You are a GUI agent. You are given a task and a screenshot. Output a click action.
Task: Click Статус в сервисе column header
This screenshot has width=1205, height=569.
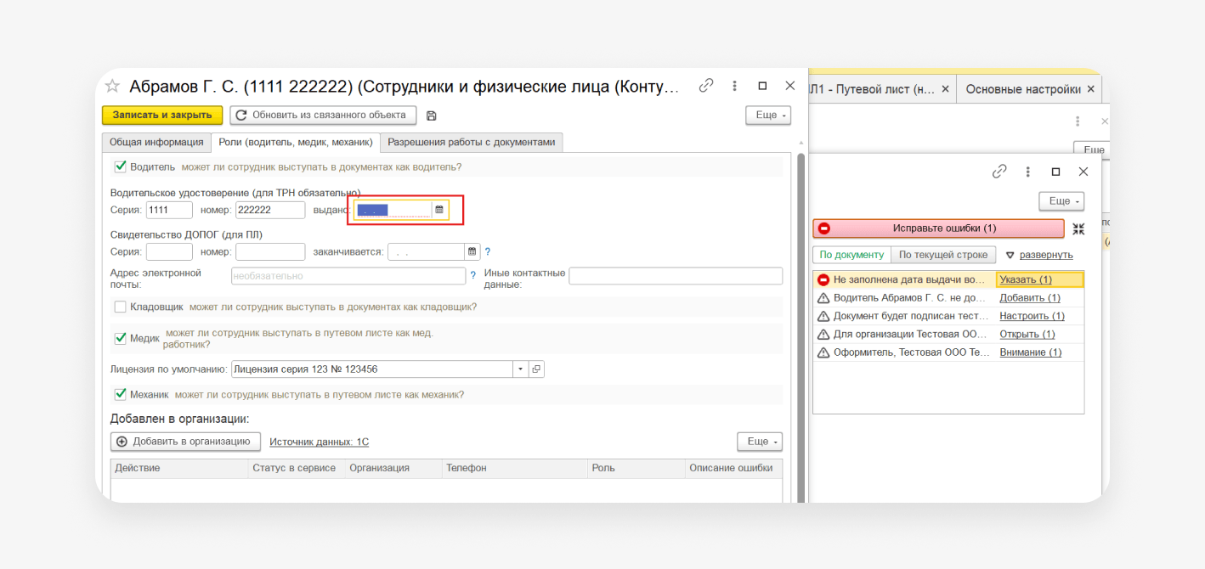coord(296,469)
